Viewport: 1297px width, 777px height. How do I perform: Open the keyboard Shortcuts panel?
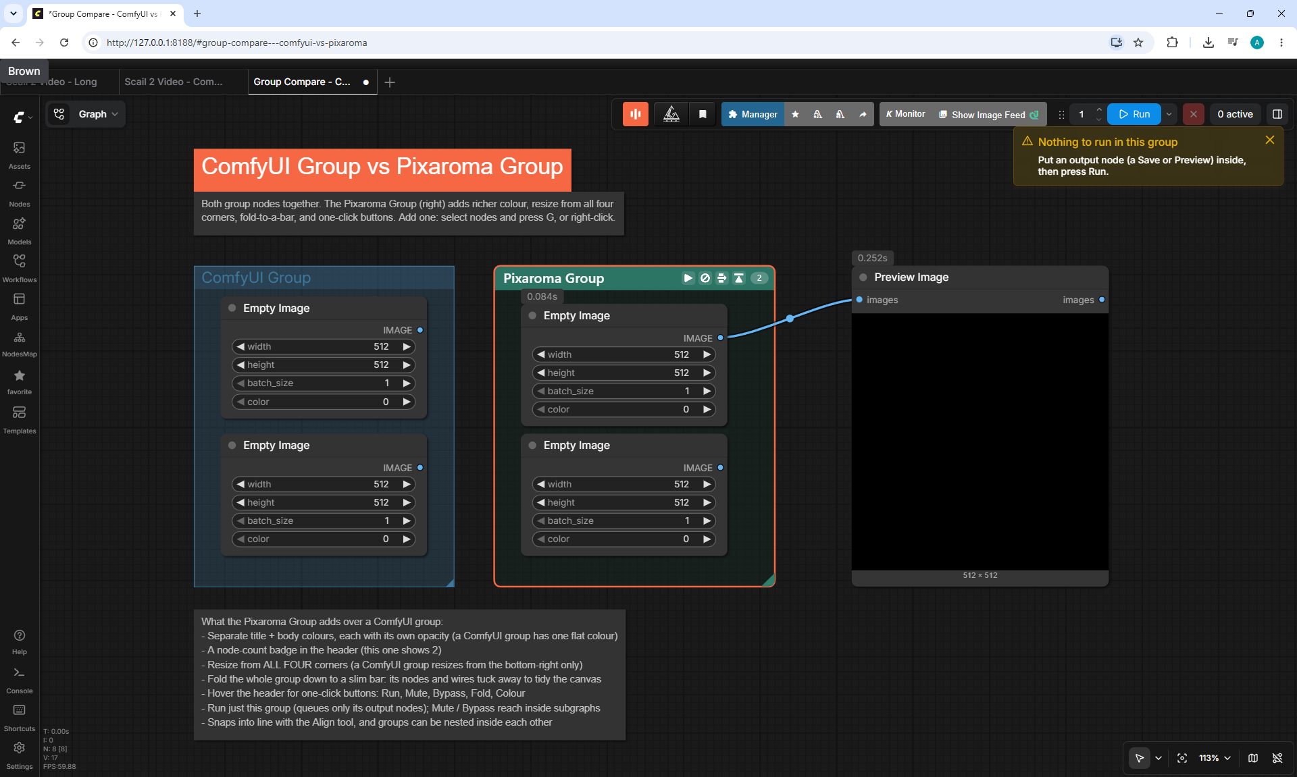[20, 718]
